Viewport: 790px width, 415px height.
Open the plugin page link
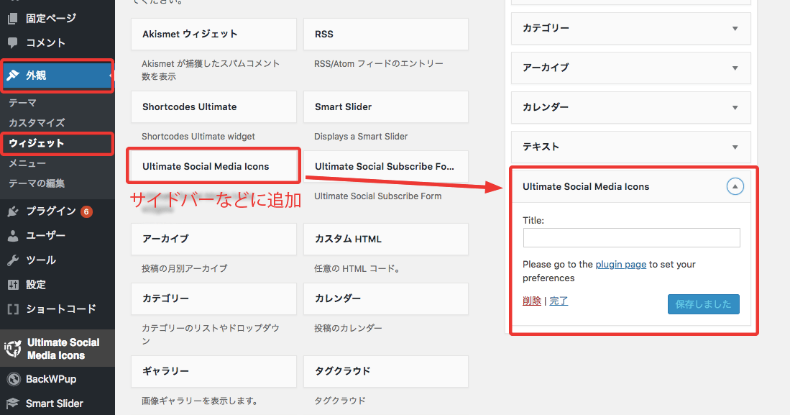click(620, 264)
